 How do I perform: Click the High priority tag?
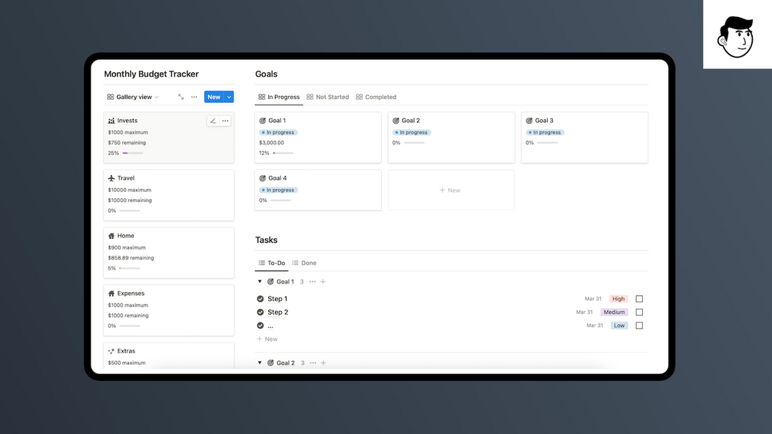point(618,299)
